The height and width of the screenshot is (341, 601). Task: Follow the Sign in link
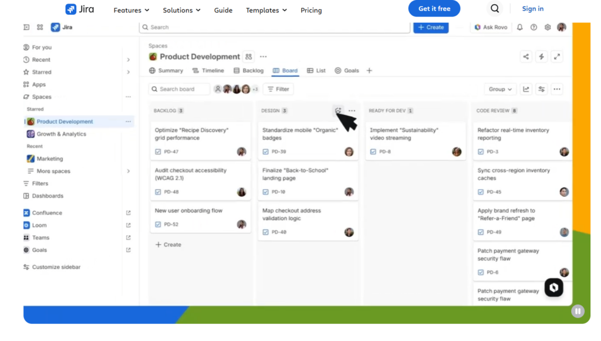pyautogui.click(x=533, y=8)
